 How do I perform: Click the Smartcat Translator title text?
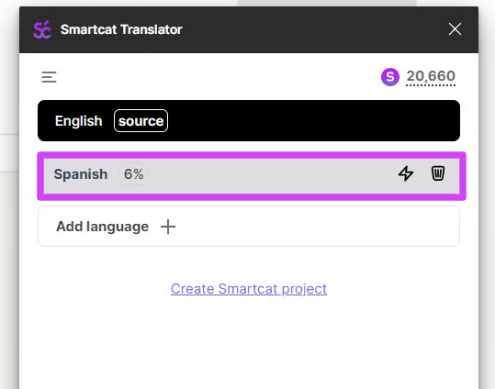click(121, 29)
